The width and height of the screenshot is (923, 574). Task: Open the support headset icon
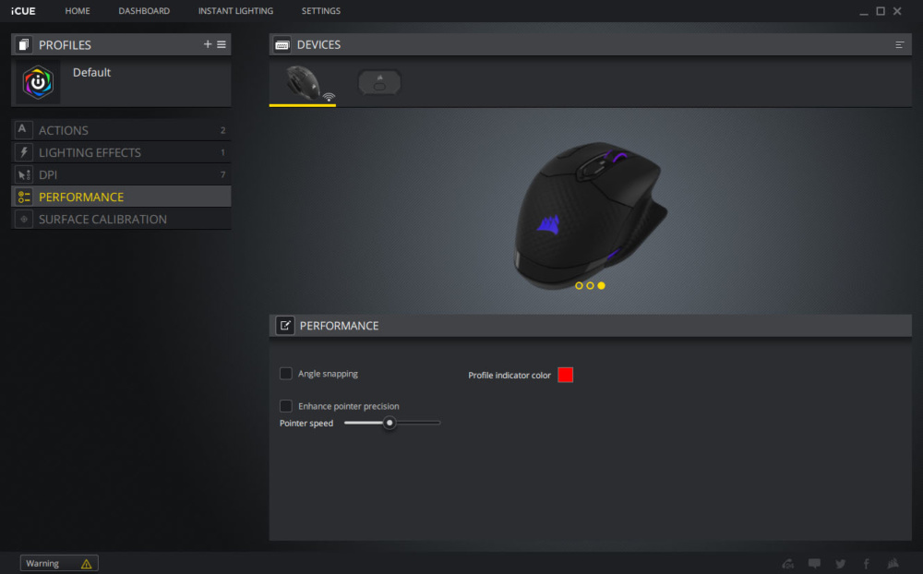click(x=787, y=564)
